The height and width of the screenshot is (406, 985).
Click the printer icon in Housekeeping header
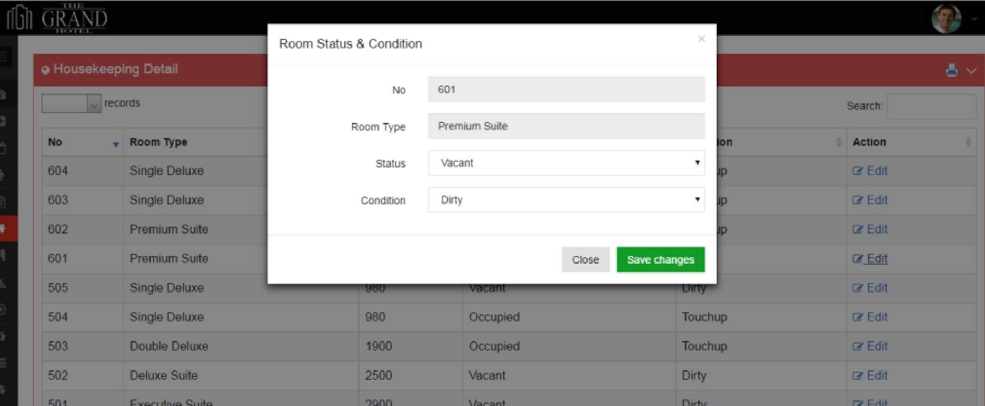tap(952, 70)
